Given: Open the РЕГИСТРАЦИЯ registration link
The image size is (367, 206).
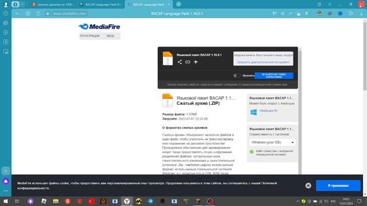Looking at the screenshot, I should pyautogui.click(x=89, y=35).
